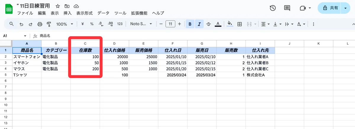Image resolution: width=355 pixels, height=129 pixels.
Task: Format as yen currency
Action: point(83,24)
